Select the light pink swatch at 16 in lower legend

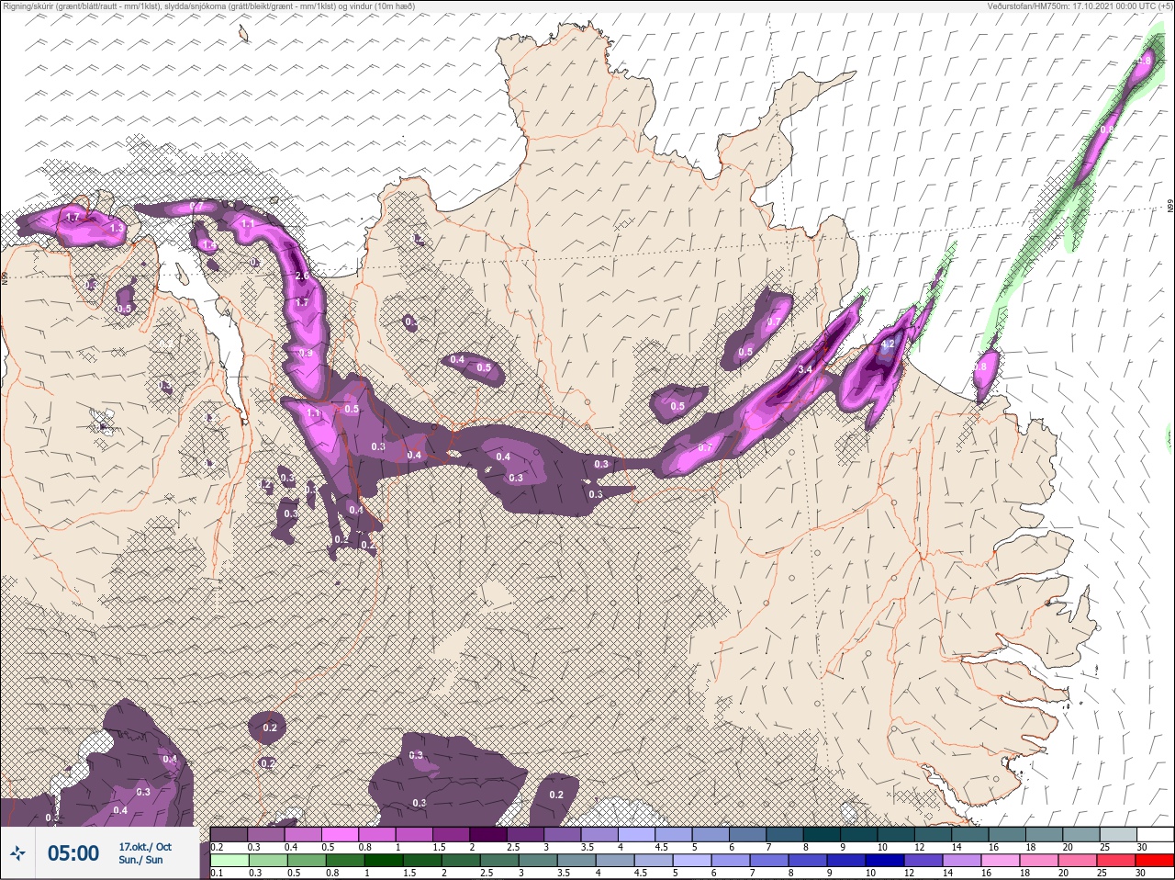coord(999,861)
